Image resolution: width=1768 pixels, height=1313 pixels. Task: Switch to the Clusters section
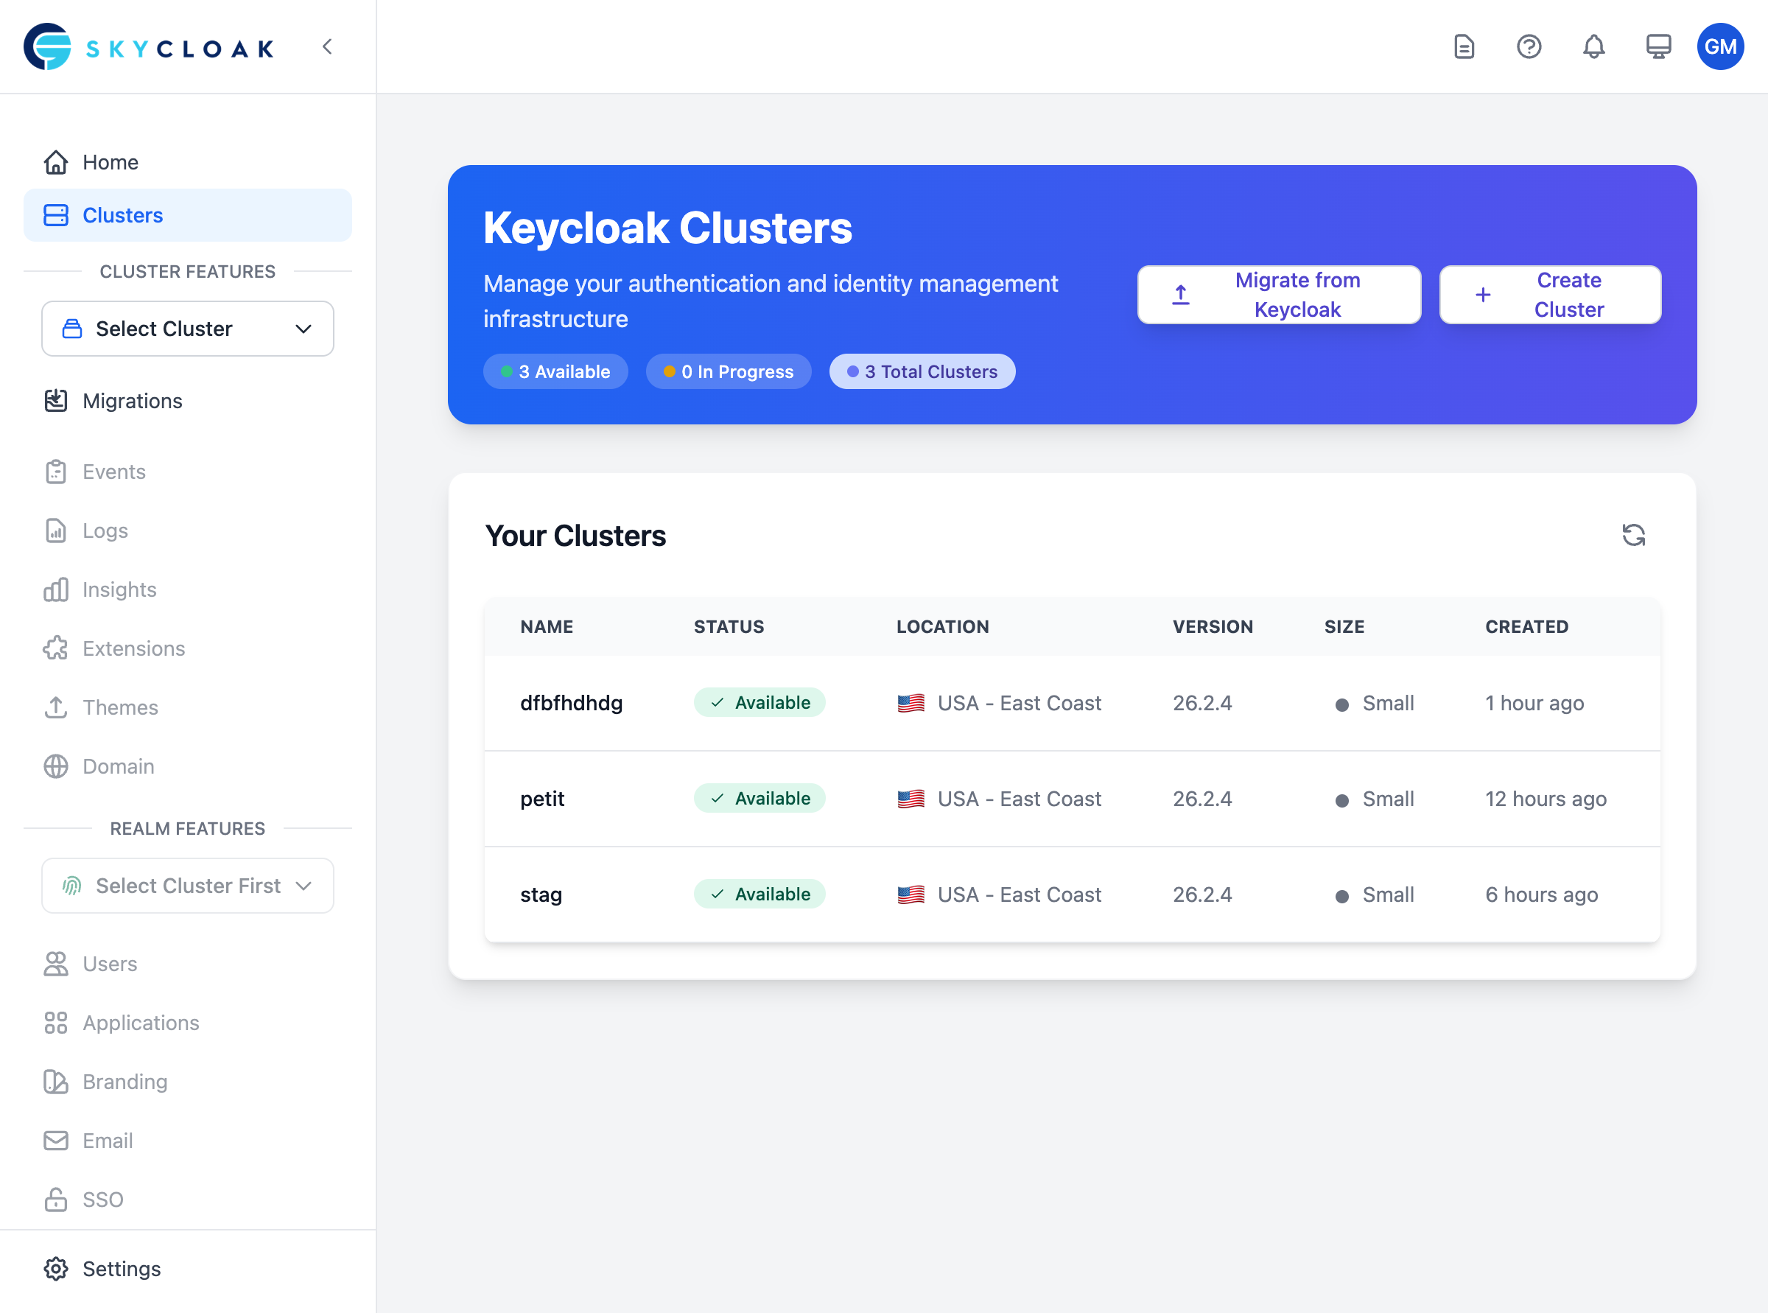coord(122,214)
